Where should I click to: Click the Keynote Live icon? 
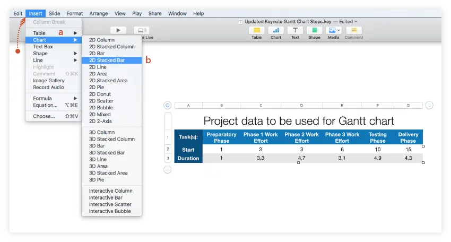click(141, 30)
